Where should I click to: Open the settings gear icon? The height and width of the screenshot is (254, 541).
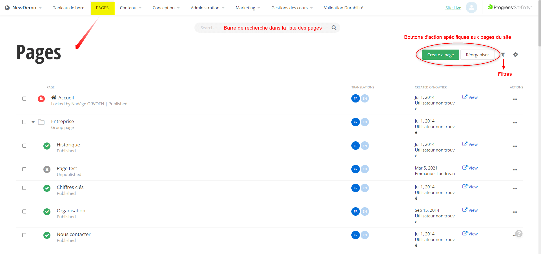[x=515, y=55]
